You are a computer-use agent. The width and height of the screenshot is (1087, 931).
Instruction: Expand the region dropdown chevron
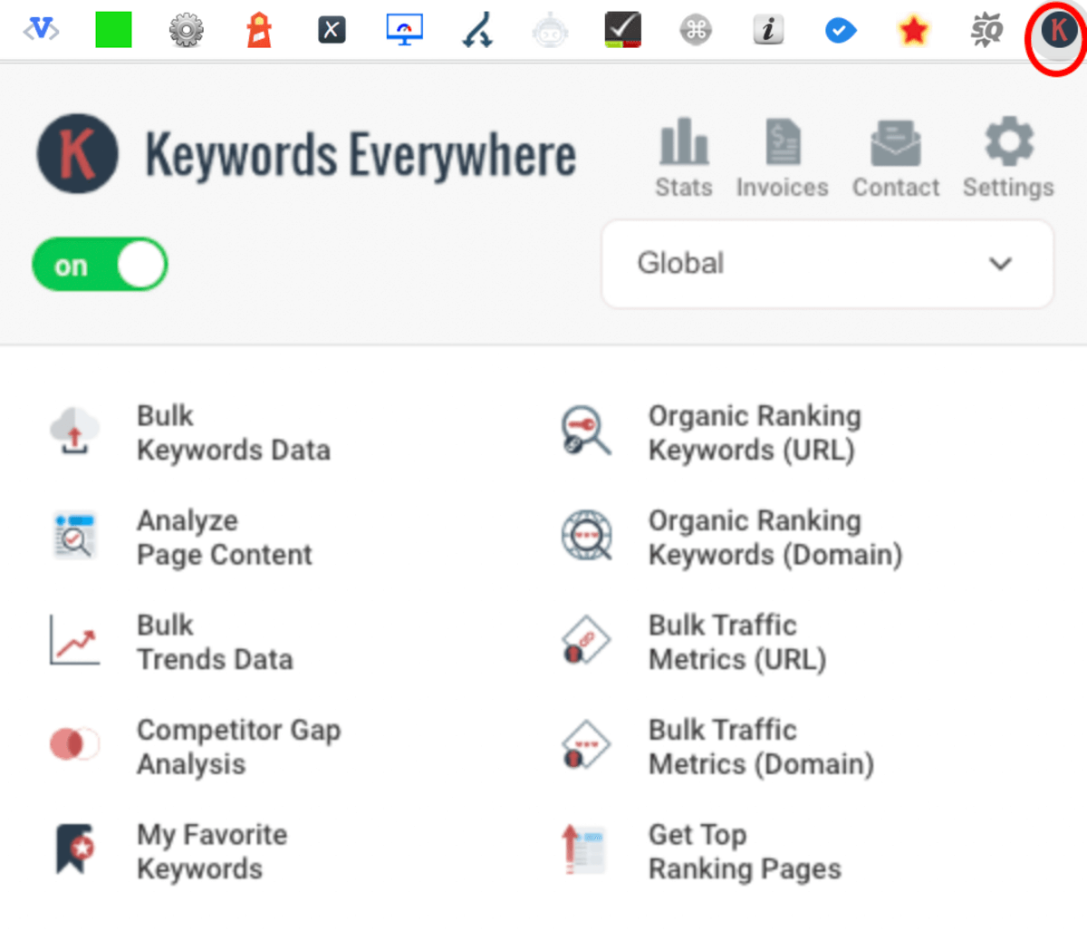1001,264
